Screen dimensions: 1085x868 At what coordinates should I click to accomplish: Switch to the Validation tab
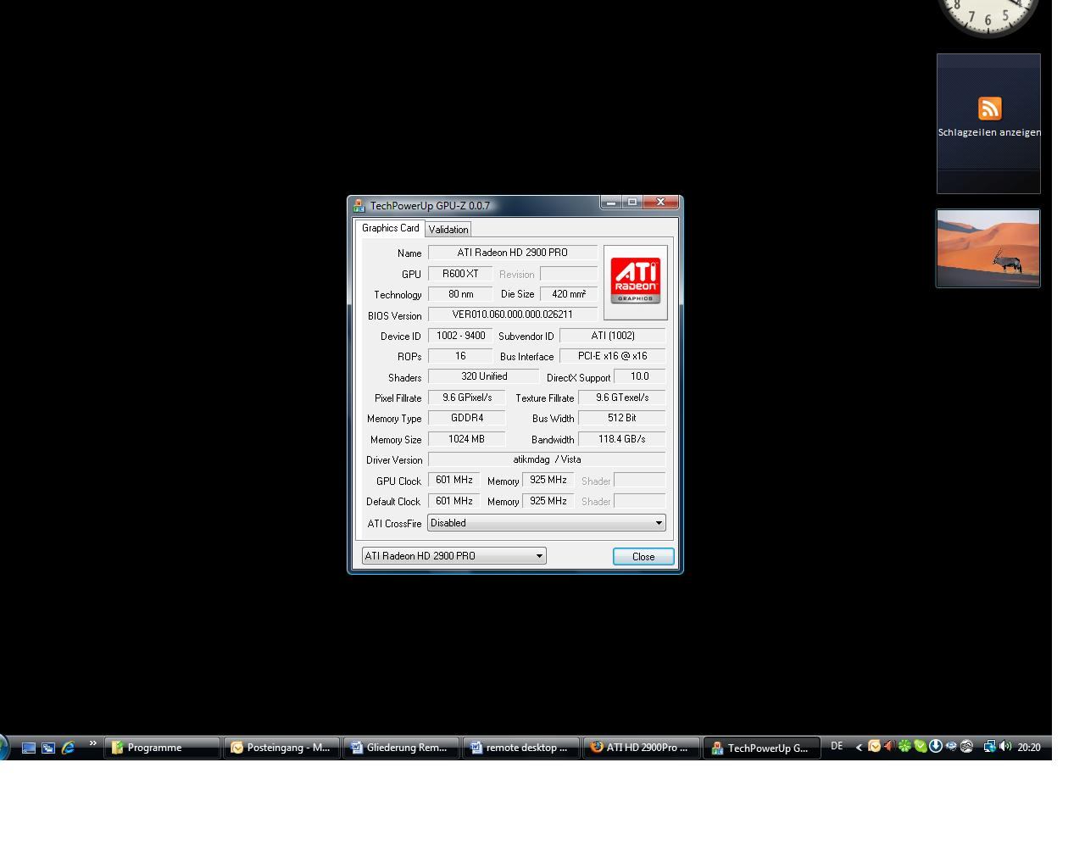(x=448, y=230)
